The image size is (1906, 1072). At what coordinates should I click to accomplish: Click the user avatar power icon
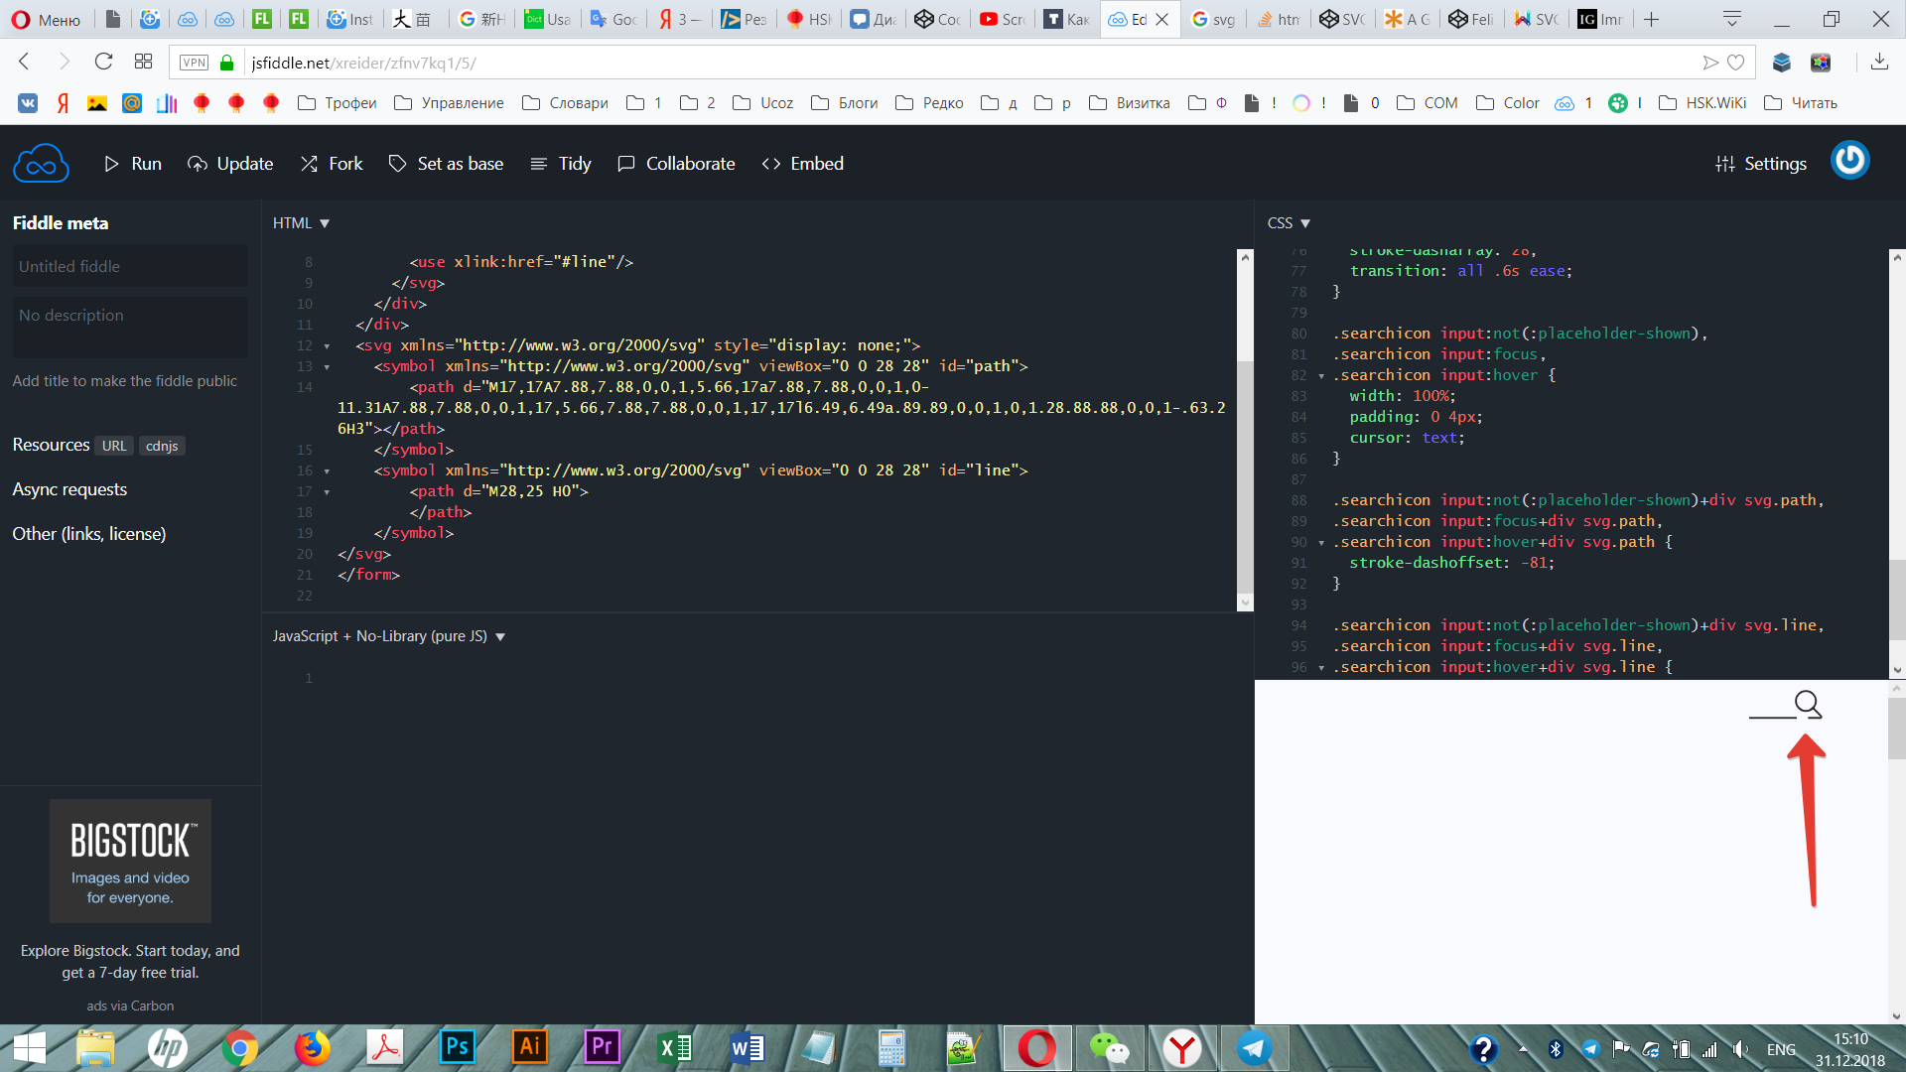point(1850,161)
